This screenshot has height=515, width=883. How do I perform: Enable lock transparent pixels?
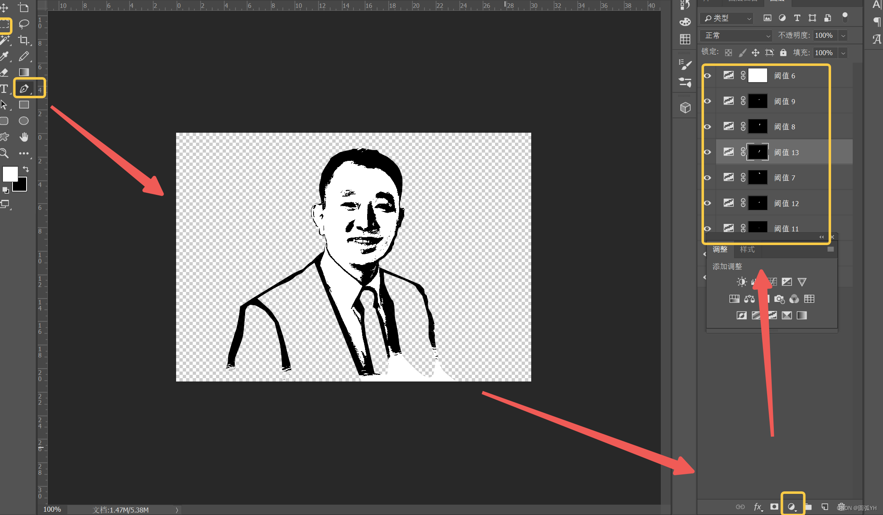[x=728, y=53]
